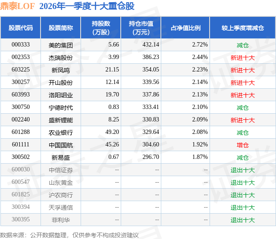Image resolution: width=276 pixels, height=239 pixels.
Task: Select 杰瑞股份 in the table
Action: tap(61, 58)
